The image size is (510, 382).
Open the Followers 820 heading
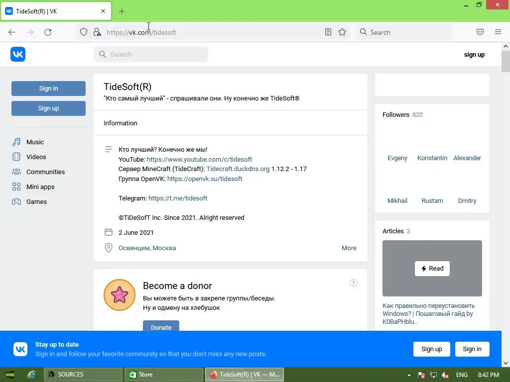pyautogui.click(x=402, y=115)
